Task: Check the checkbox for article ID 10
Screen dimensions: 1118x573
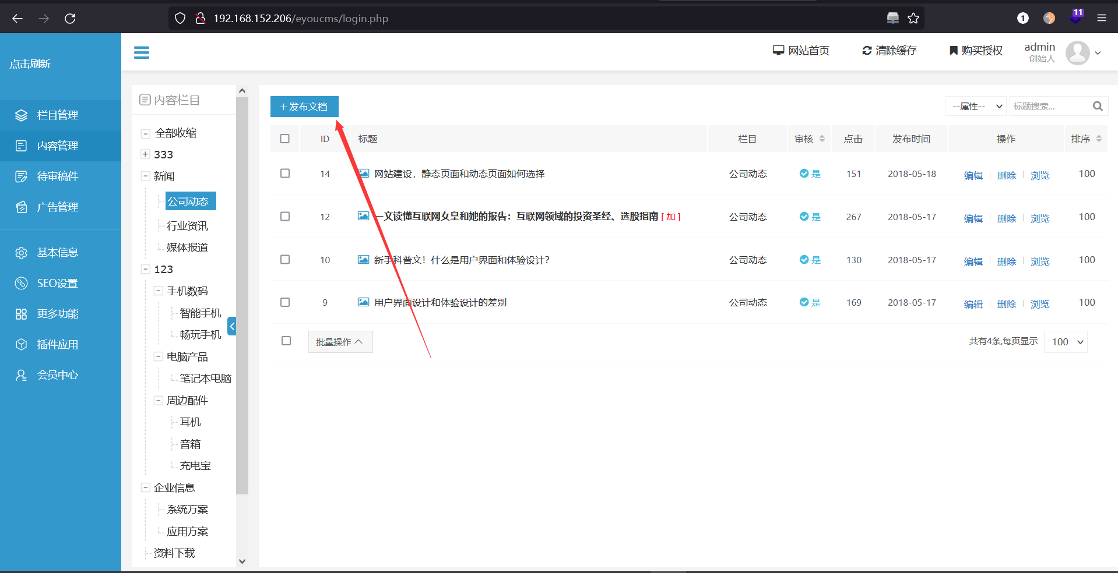Action: [x=285, y=260]
